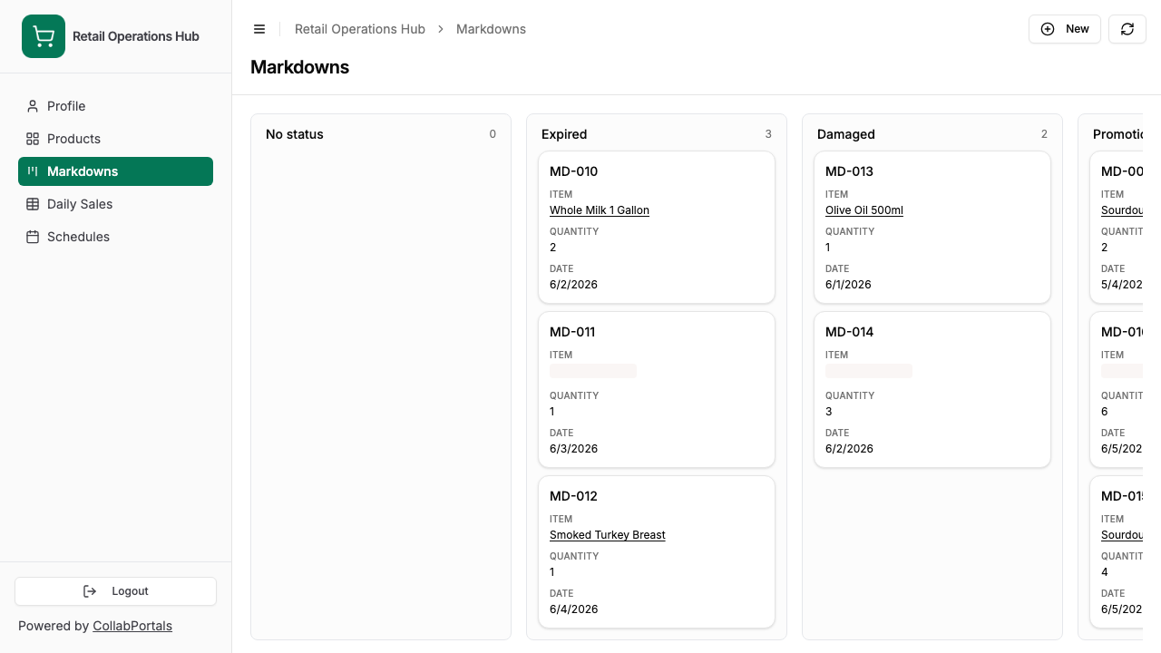Click date 6/4/2026 on MD-012 card
This screenshot has height=653, width=1161.
[574, 609]
